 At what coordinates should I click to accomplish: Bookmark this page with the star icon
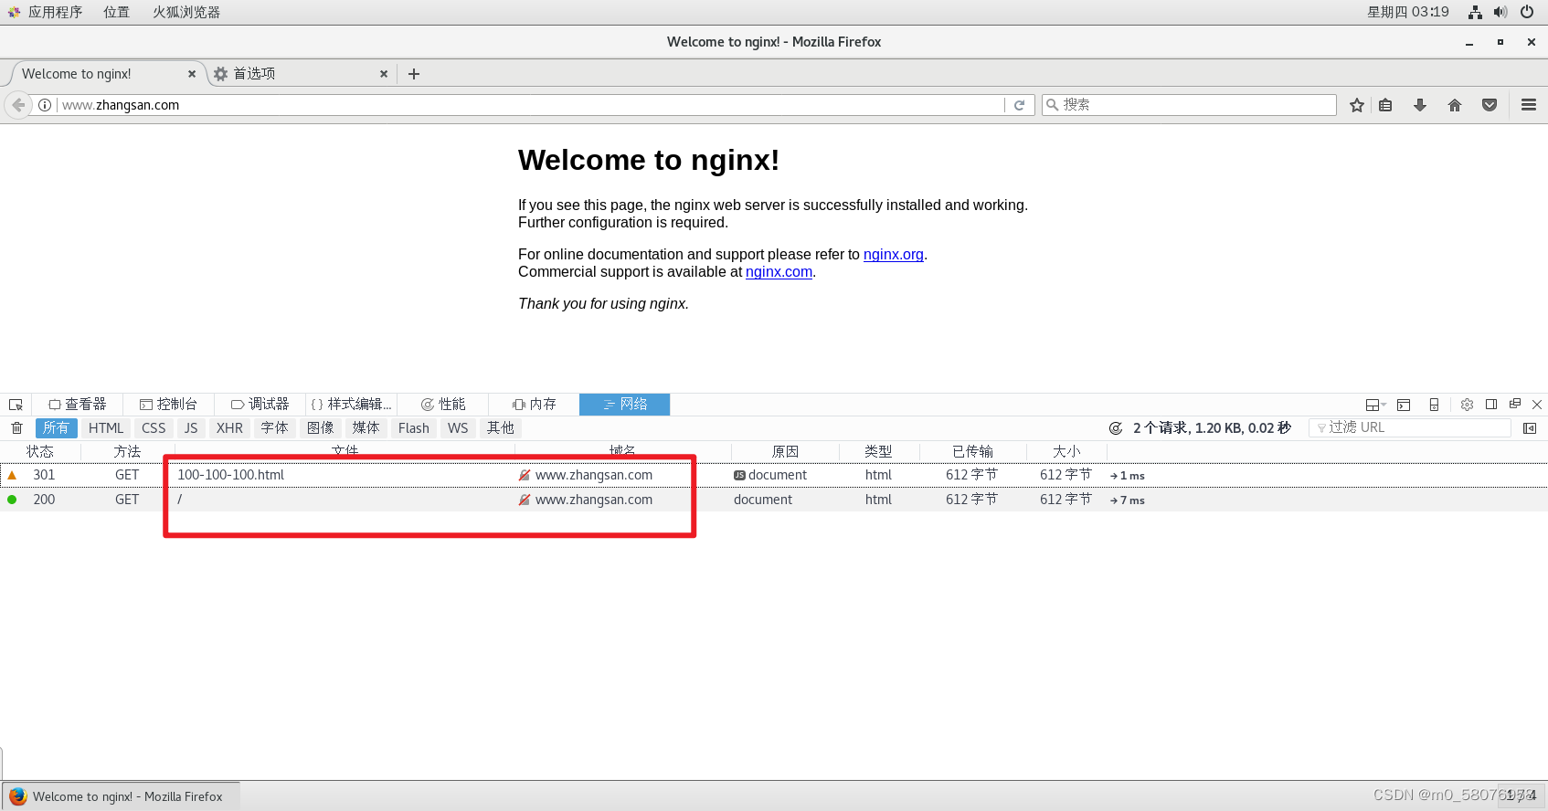pos(1357,105)
